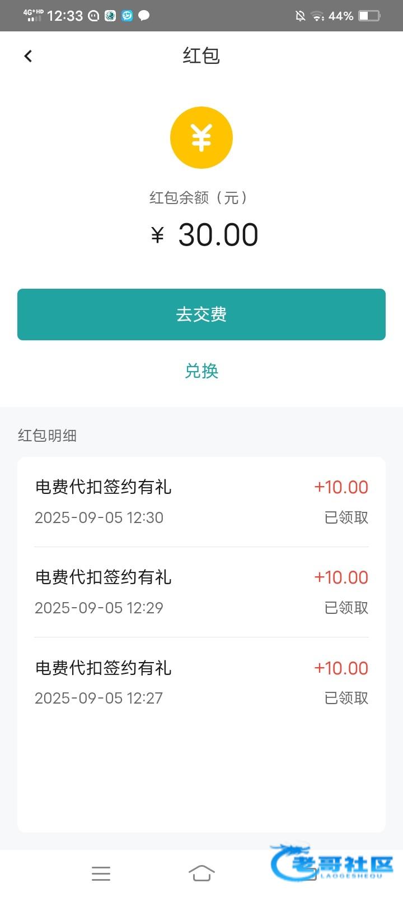Tap the battery indicator icon
This screenshot has height=897, width=403.
tap(369, 16)
